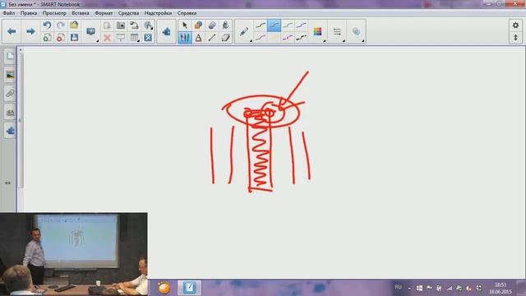Open add-ons via toolbar puzzle piece
The width and height of the screenshot is (526, 296).
coord(166,31)
